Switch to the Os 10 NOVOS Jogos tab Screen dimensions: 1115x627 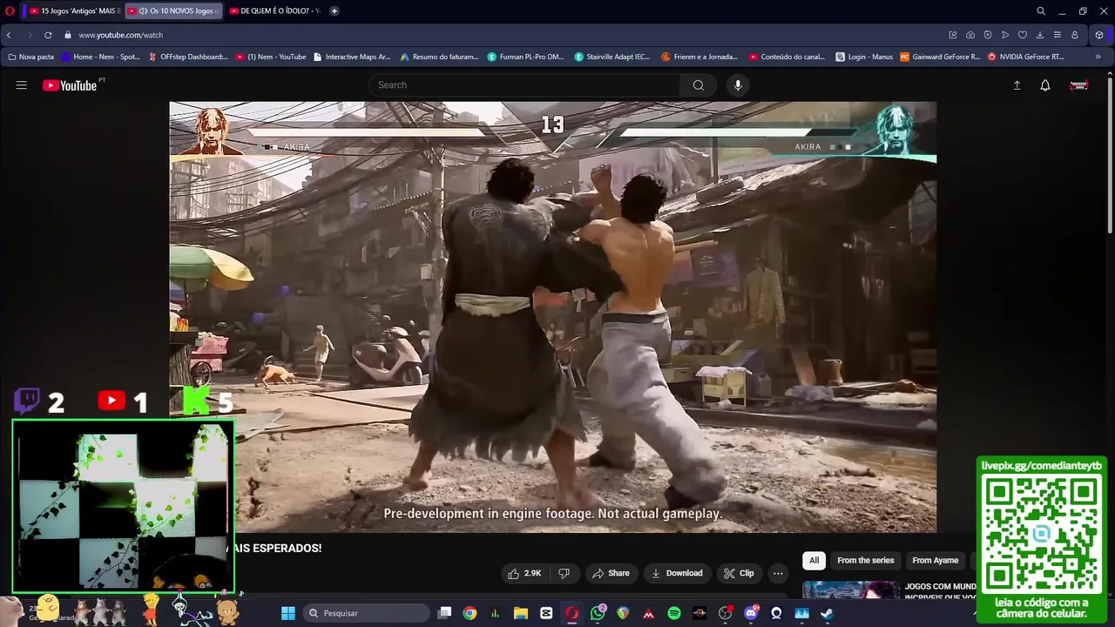click(x=172, y=11)
